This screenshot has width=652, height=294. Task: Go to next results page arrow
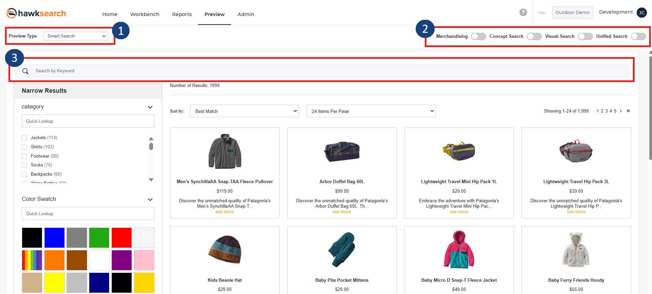pyautogui.click(x=621, y=111)
